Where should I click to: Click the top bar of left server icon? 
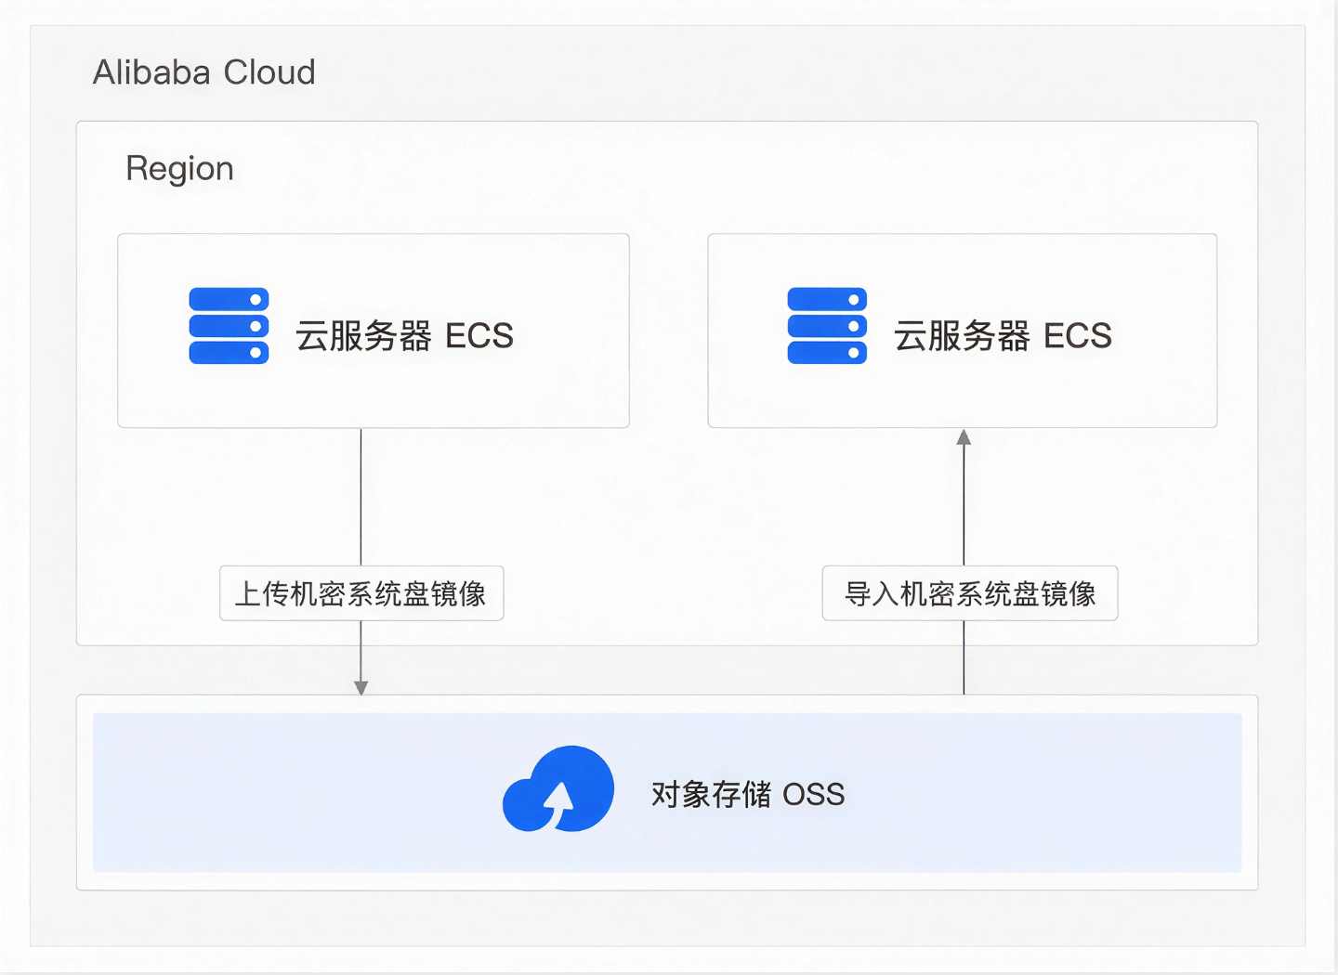(x=229, y=299)
